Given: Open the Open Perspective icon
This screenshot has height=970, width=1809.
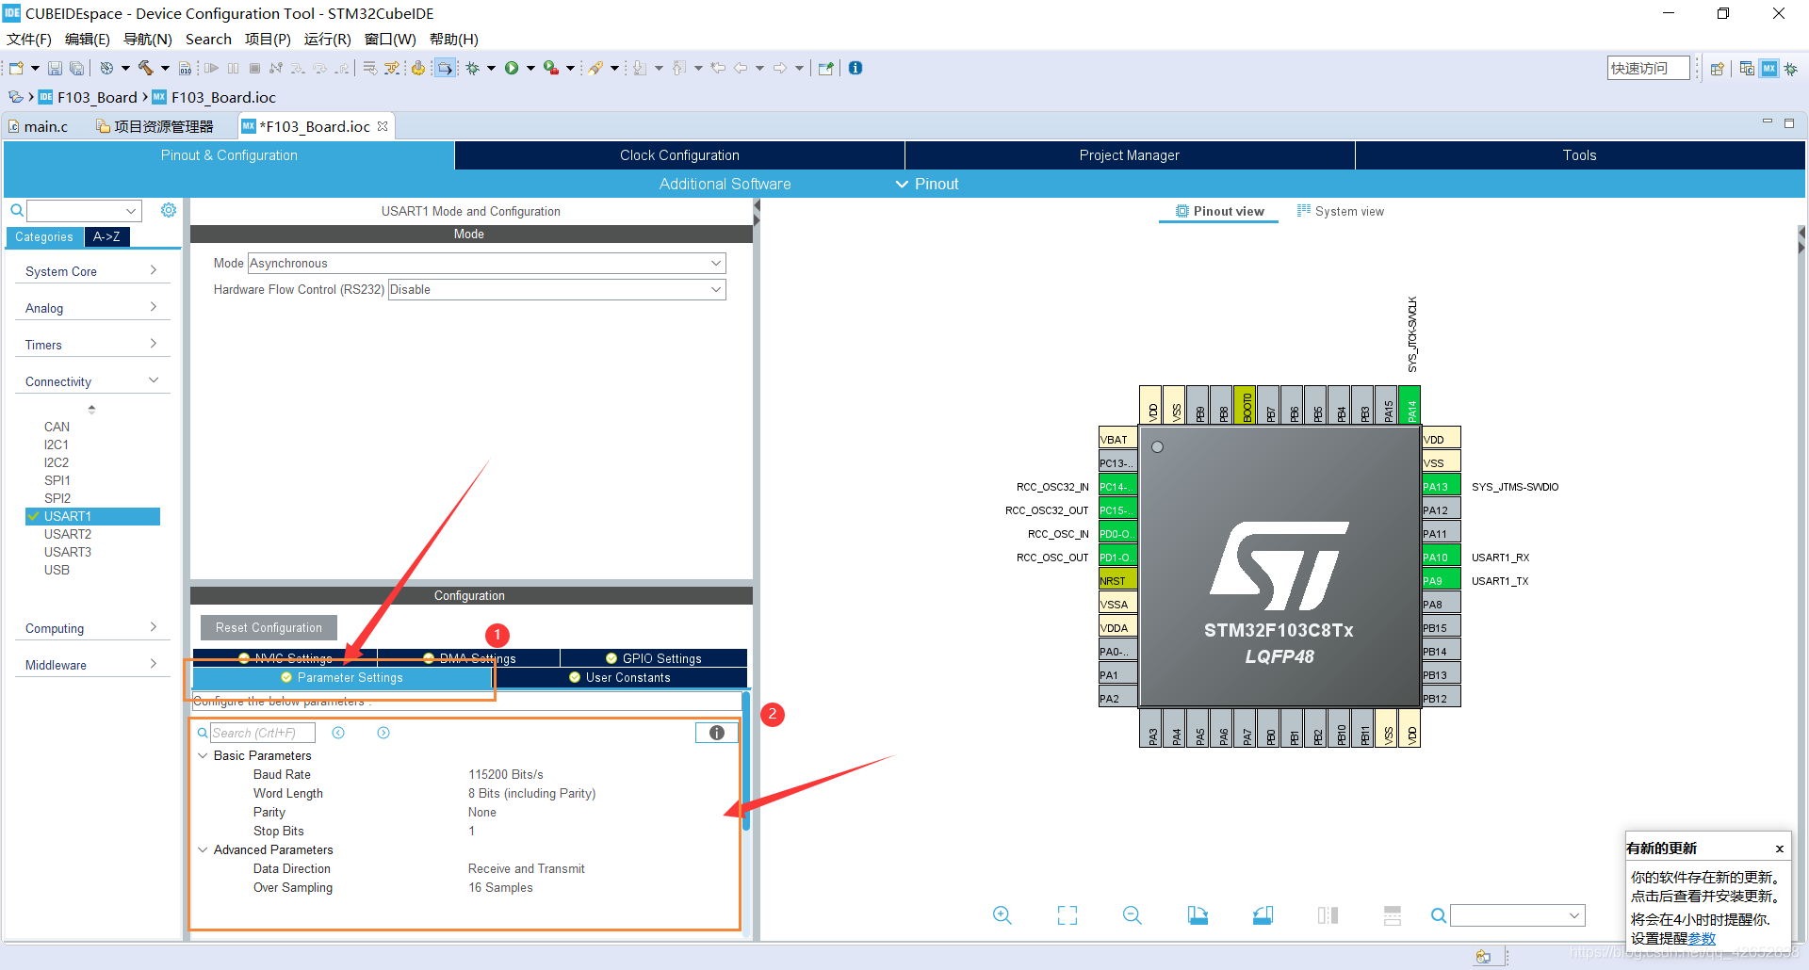Looking at the screenshot, I should point(1717,69).
